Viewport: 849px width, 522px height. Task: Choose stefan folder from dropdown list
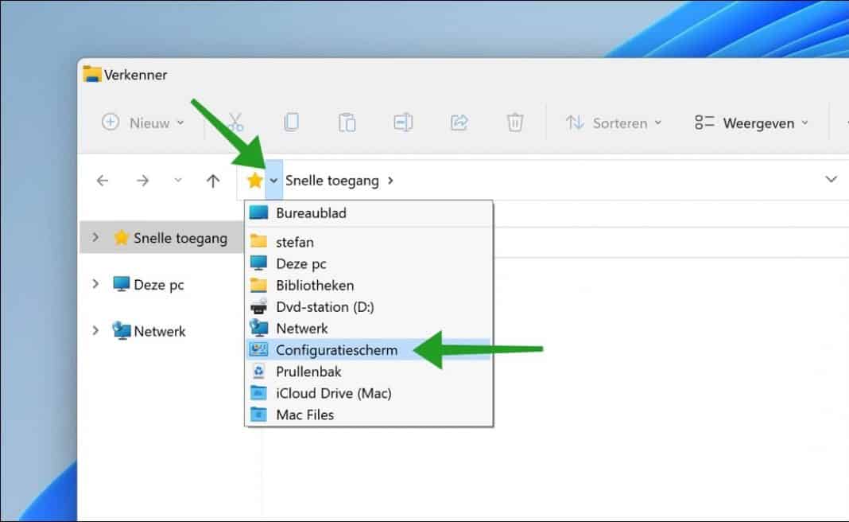pos(369,242)
